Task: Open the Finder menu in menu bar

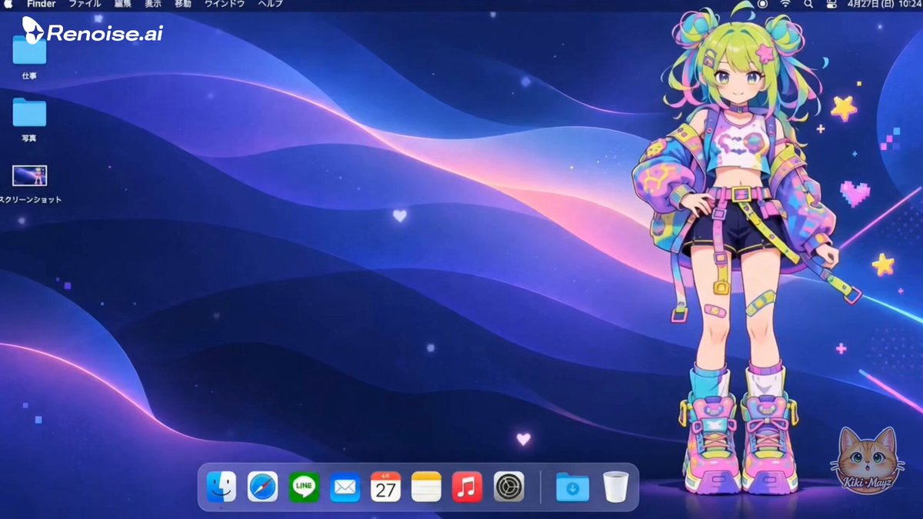Action: point(42,4)
